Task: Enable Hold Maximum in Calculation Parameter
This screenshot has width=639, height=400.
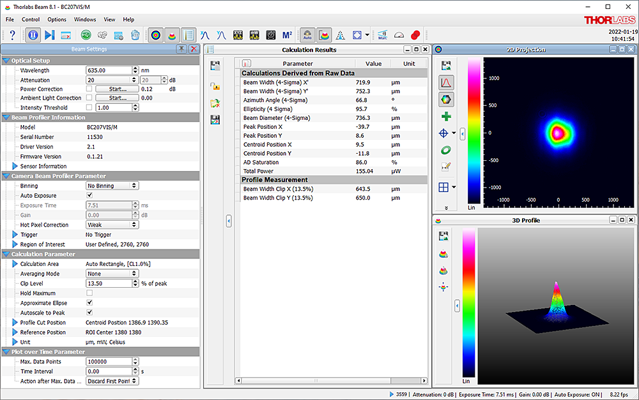Action: 89,293
